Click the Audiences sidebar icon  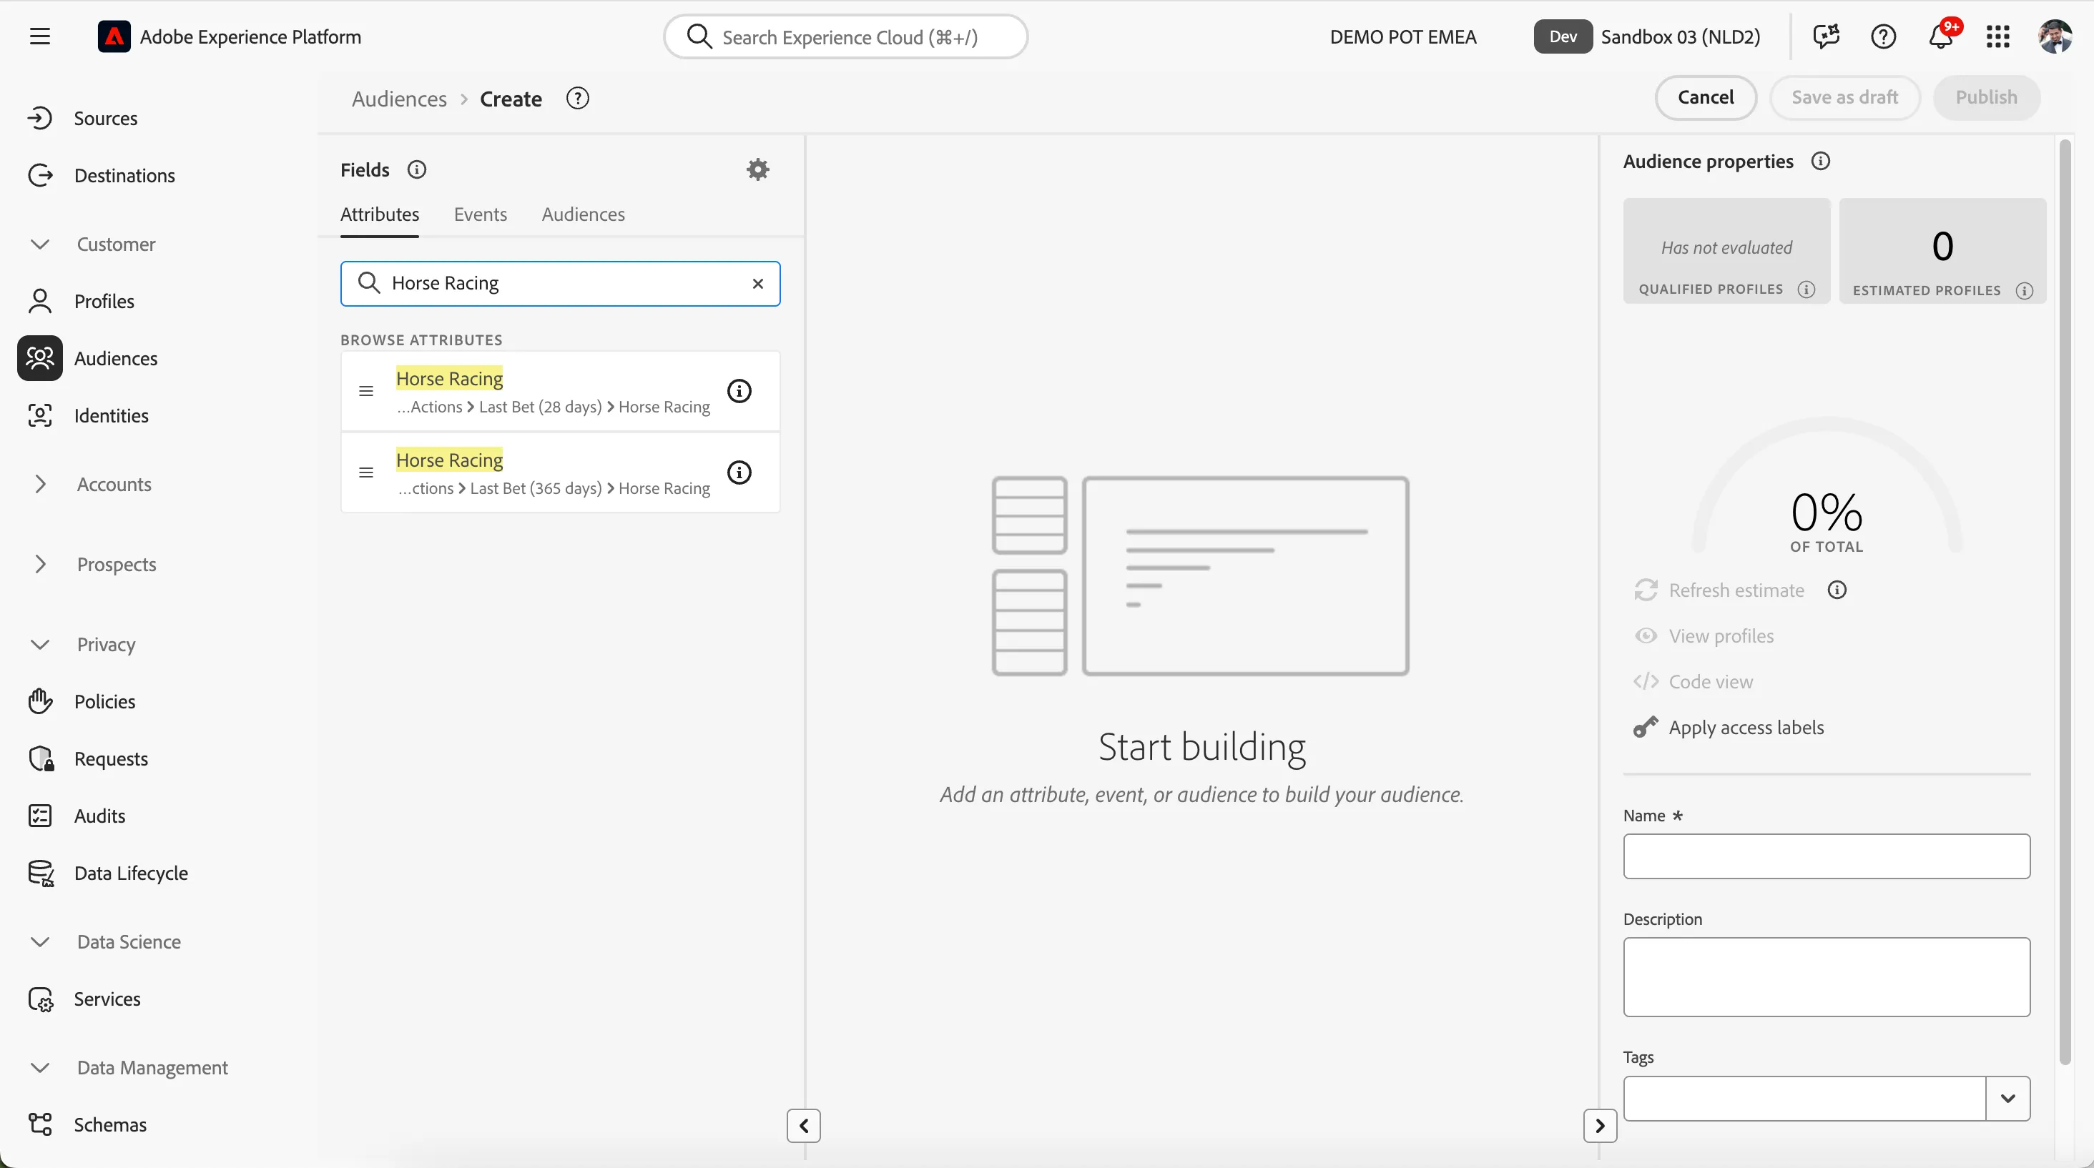tap(40, 358)
